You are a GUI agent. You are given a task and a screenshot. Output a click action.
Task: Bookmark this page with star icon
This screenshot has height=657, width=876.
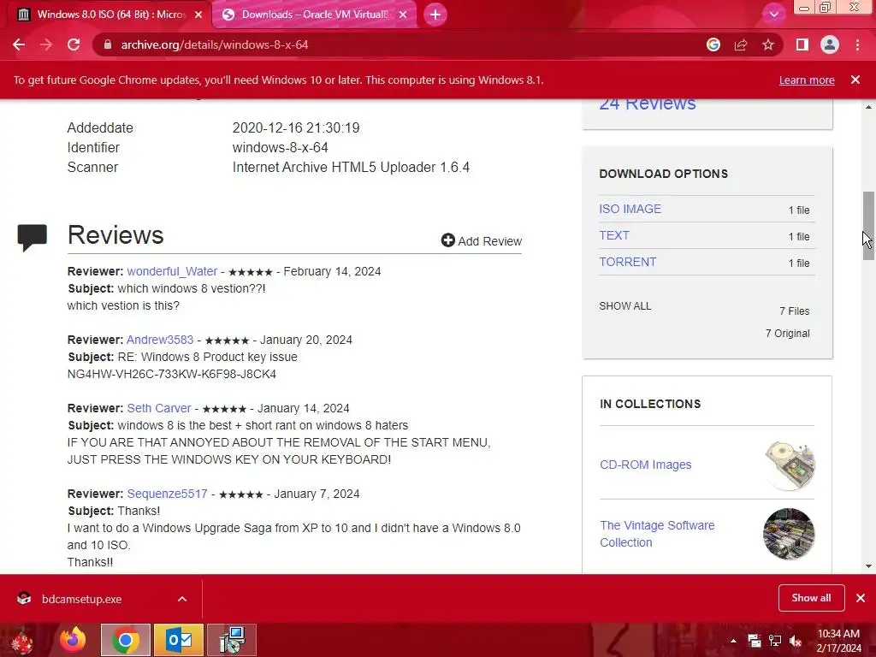coord(768,44)
